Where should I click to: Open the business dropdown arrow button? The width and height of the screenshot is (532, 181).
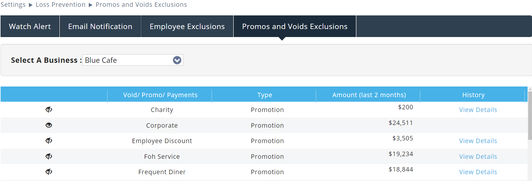[x=177, y=60]
